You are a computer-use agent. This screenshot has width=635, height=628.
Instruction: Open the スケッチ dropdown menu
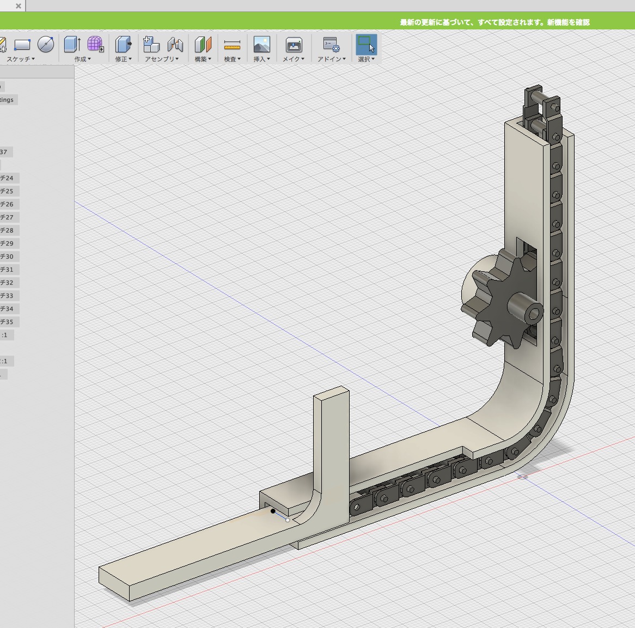(21, 59)
